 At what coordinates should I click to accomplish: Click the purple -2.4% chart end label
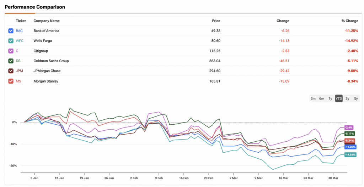[x=349, y=127]
